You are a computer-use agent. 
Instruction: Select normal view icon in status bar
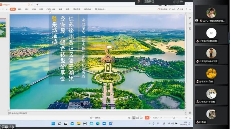point(134,118)
